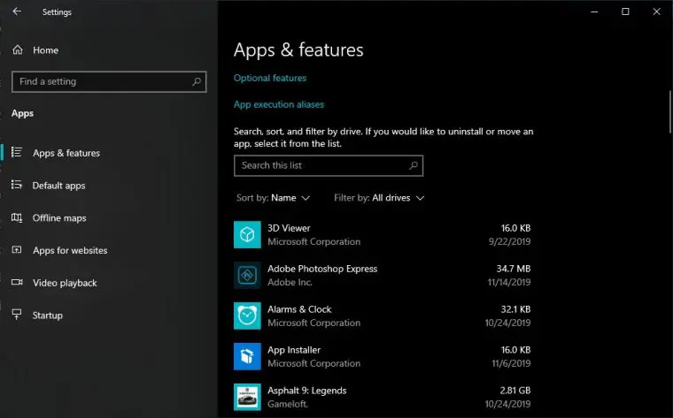Viewport: 673px width, 418px height.
Task: Go back using the Settings back arrow
Action: 17,11
